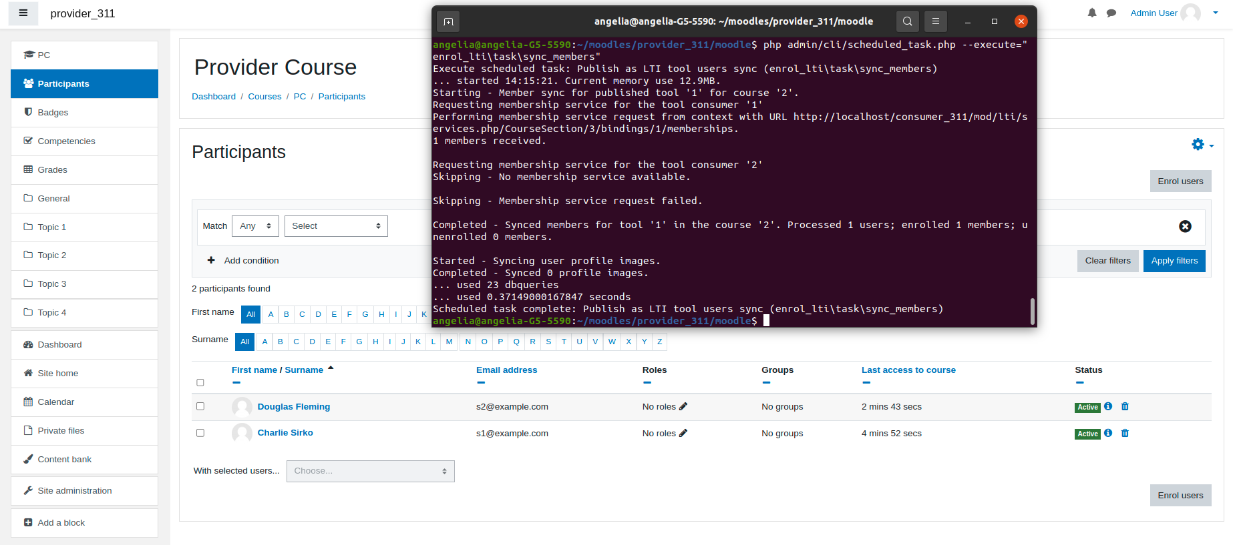The height and width of the screenshot is (545, 1233).
Task: Open new terminal tab icon
Action: click(448, 21)
